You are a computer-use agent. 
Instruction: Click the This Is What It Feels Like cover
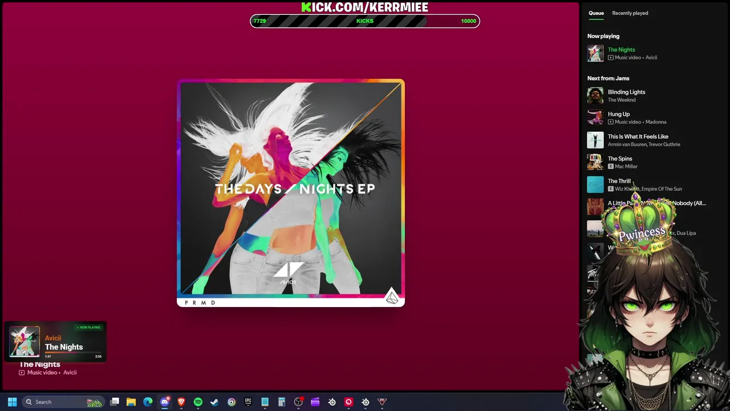coord(595,140)
